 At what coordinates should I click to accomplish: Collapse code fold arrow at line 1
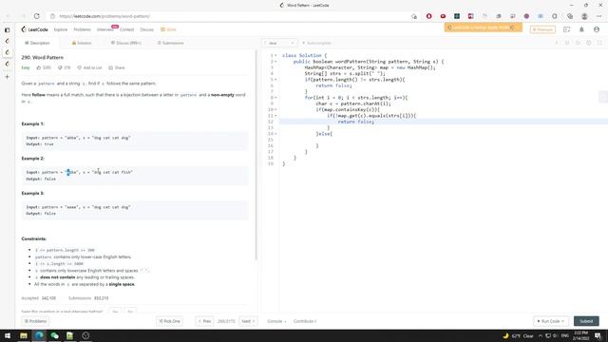[x=275, y=55]
